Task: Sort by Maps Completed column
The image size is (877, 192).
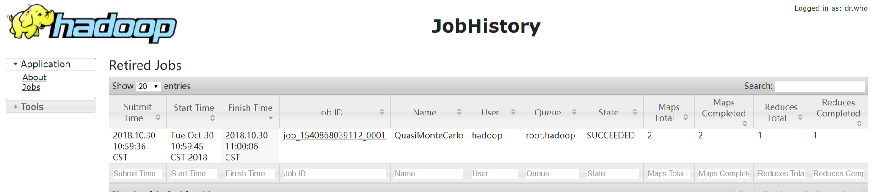Action: pos(724,112)
